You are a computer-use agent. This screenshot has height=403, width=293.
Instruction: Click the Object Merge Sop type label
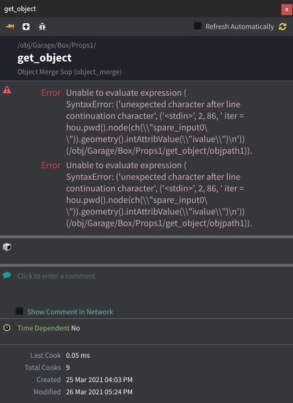[x=69, y=72]
